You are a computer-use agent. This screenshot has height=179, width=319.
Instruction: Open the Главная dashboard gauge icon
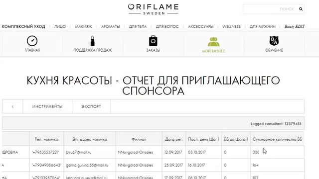point(32,41)
